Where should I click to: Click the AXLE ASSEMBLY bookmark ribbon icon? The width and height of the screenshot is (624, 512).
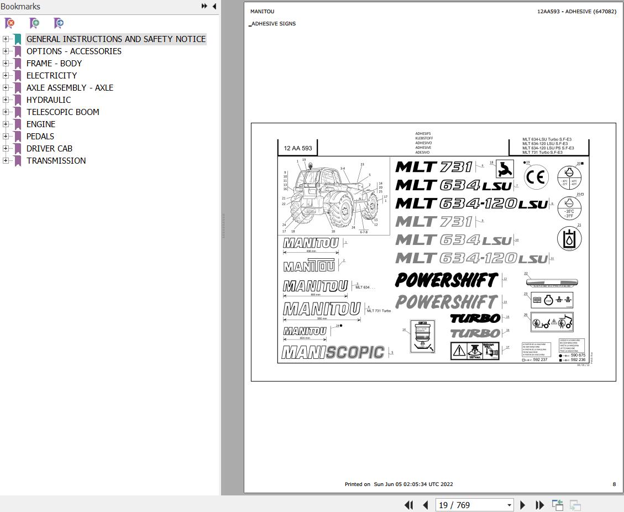point(18,87)
